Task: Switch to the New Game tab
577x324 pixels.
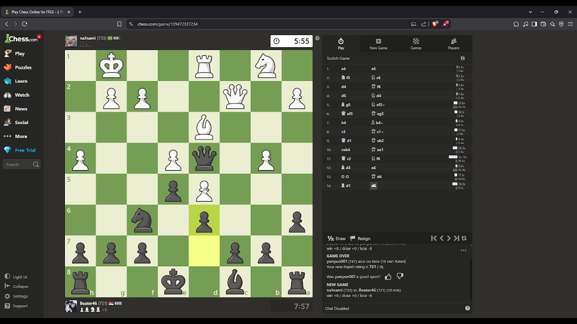Action: pyautogui.click(x=379, y=44)
